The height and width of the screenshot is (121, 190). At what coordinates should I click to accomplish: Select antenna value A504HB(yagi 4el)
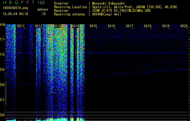point(107,14)
